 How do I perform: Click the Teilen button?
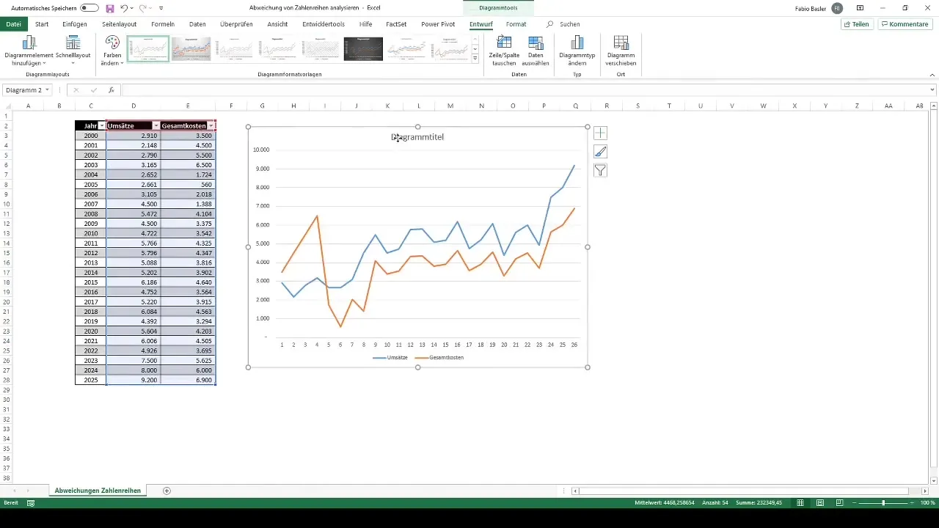(x=857, y=24)
